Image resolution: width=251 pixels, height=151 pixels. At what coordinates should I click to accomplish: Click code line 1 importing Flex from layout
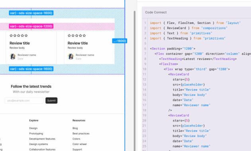(195, 23)
